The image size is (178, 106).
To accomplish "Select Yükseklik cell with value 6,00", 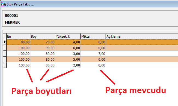I will pyautogui.click(x=68, y=48).
